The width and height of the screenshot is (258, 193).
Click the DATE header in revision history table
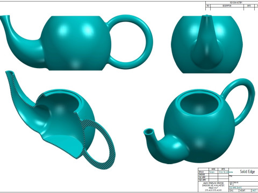coord(249,6)
